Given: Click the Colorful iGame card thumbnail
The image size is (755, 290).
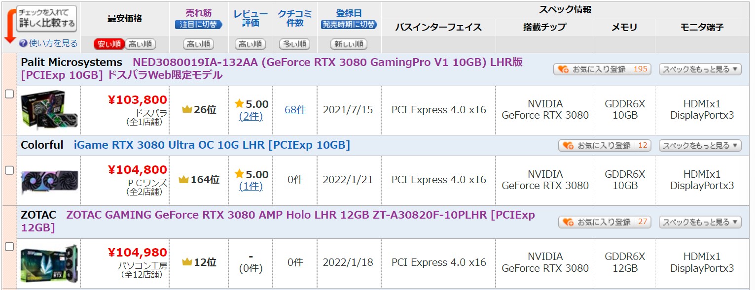Looking at the screenshot, I should point(49,181).
